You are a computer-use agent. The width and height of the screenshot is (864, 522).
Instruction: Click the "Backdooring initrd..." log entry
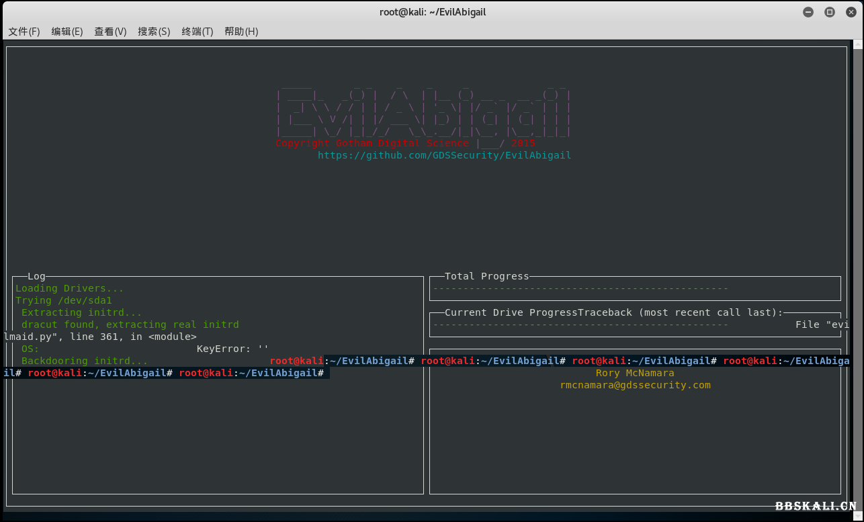(85, 361)
